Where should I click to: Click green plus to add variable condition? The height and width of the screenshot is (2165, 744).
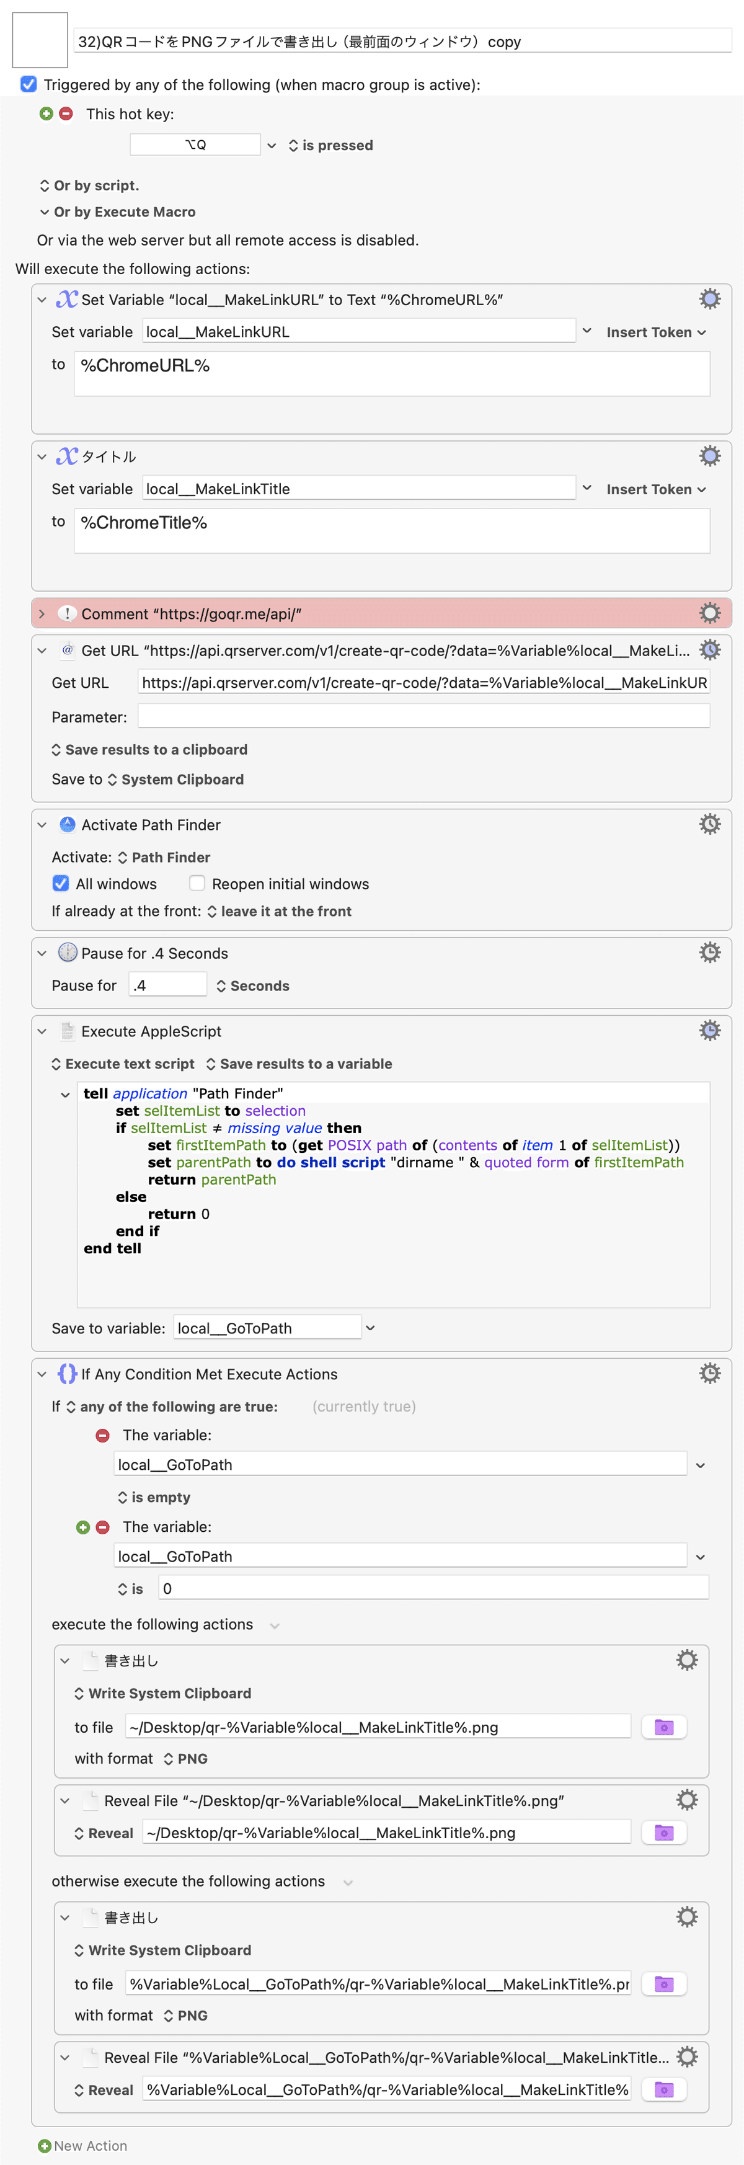coord(82,1527)
